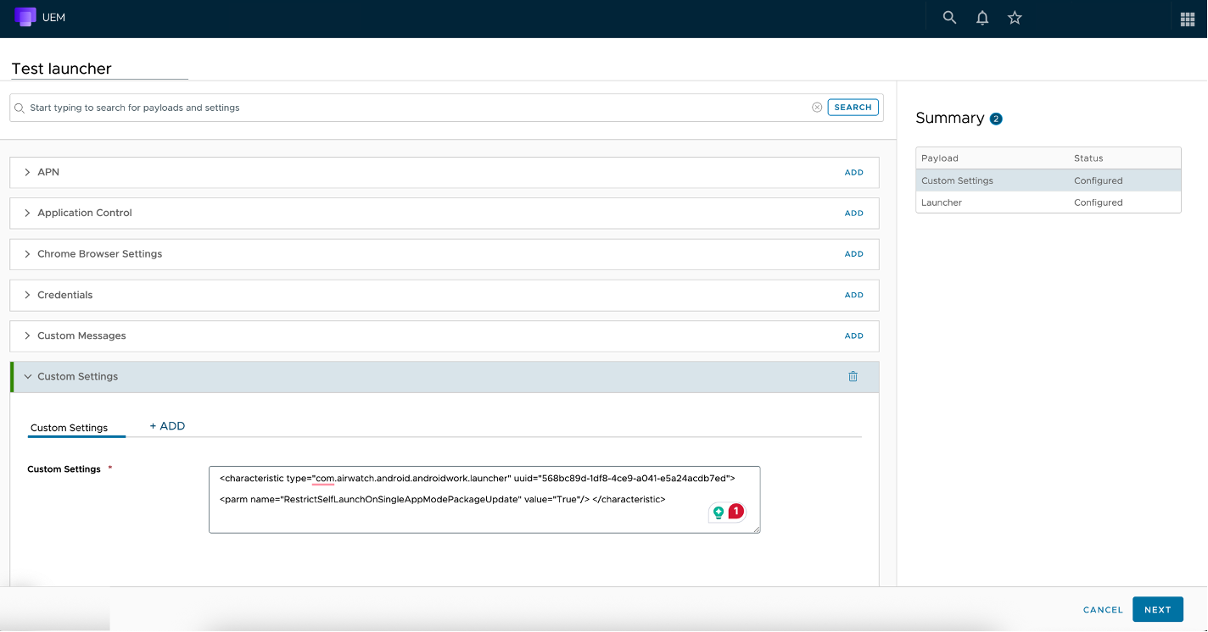Screen dimensions: 1208x632
Task: Select Launcher row in Summary
Action: click(1049, 202)
